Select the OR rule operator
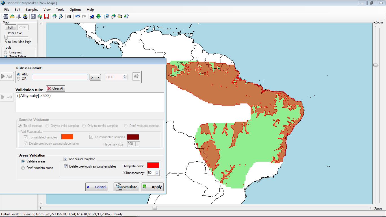The image size is (386, 217). [x=18, y=79]
